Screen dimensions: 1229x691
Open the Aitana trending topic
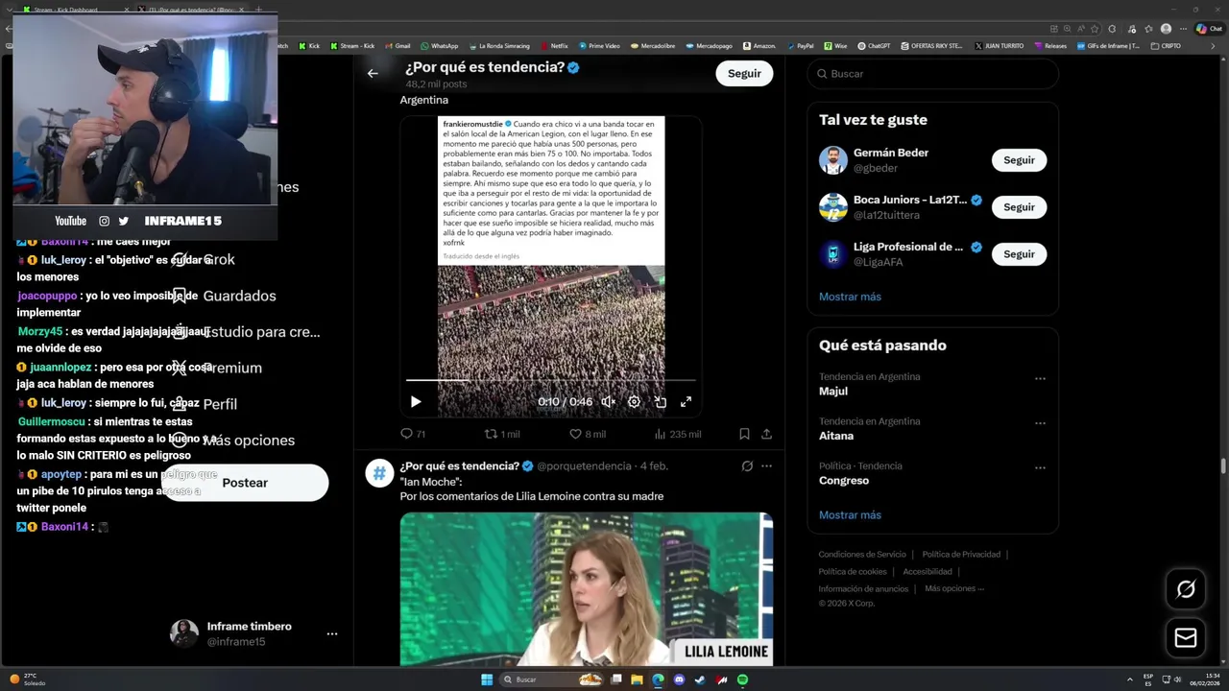pyautogui.click(x=836, y=436)
